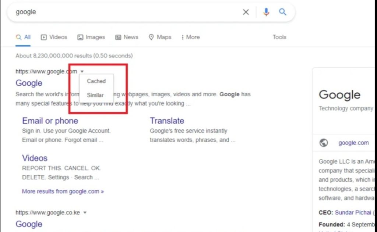Open the News tab
Viewport: 377px width, 232px height.
[x=127, y=37]
